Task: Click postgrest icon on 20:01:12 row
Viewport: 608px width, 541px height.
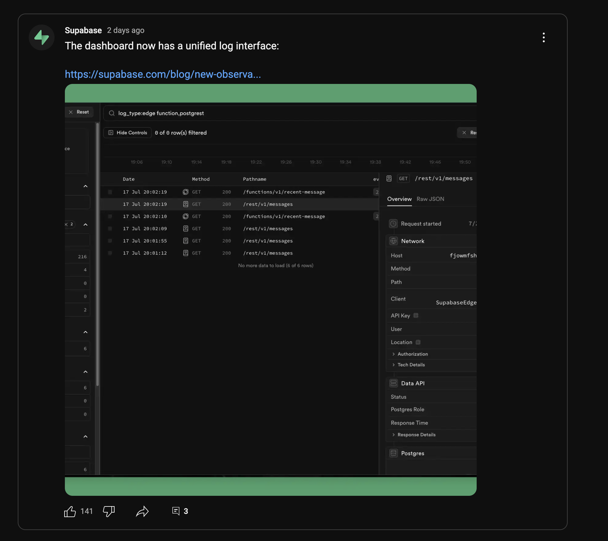Action: 186,253
